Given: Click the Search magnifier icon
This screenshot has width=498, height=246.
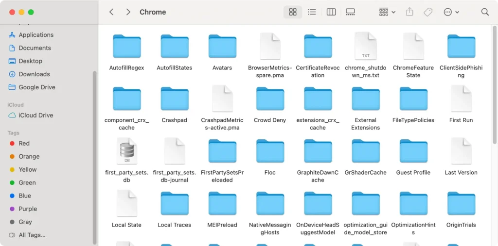Looking at the screenshot, I should pos(485,12).
